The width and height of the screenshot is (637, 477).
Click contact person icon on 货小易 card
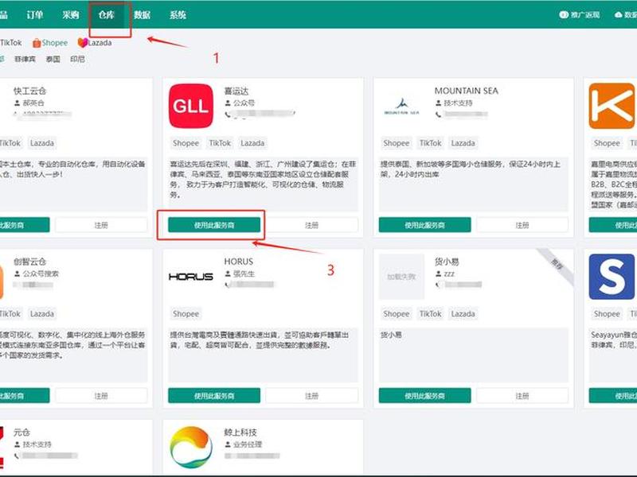[x=438, y=273]
